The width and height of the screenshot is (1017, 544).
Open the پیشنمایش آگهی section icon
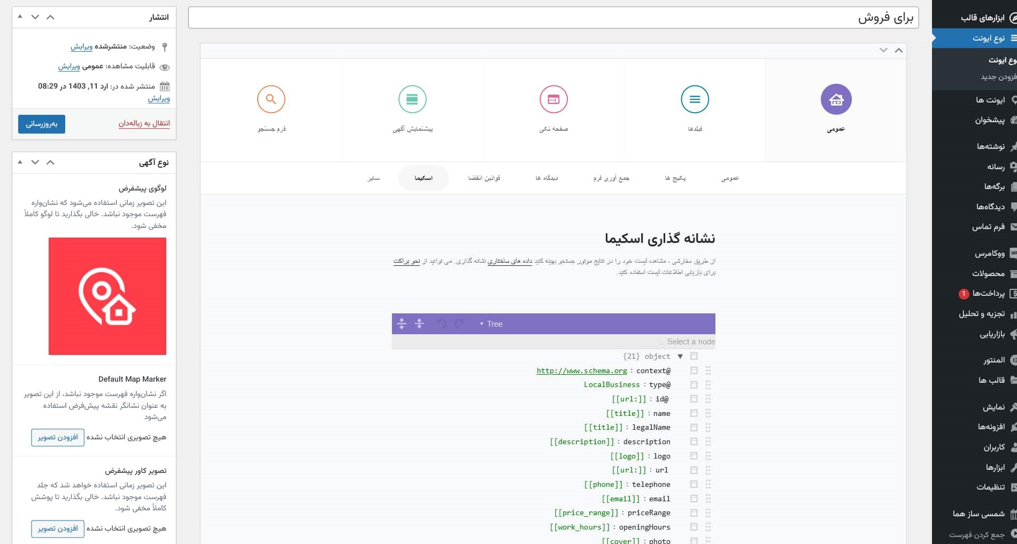click(x=412, y=99)
